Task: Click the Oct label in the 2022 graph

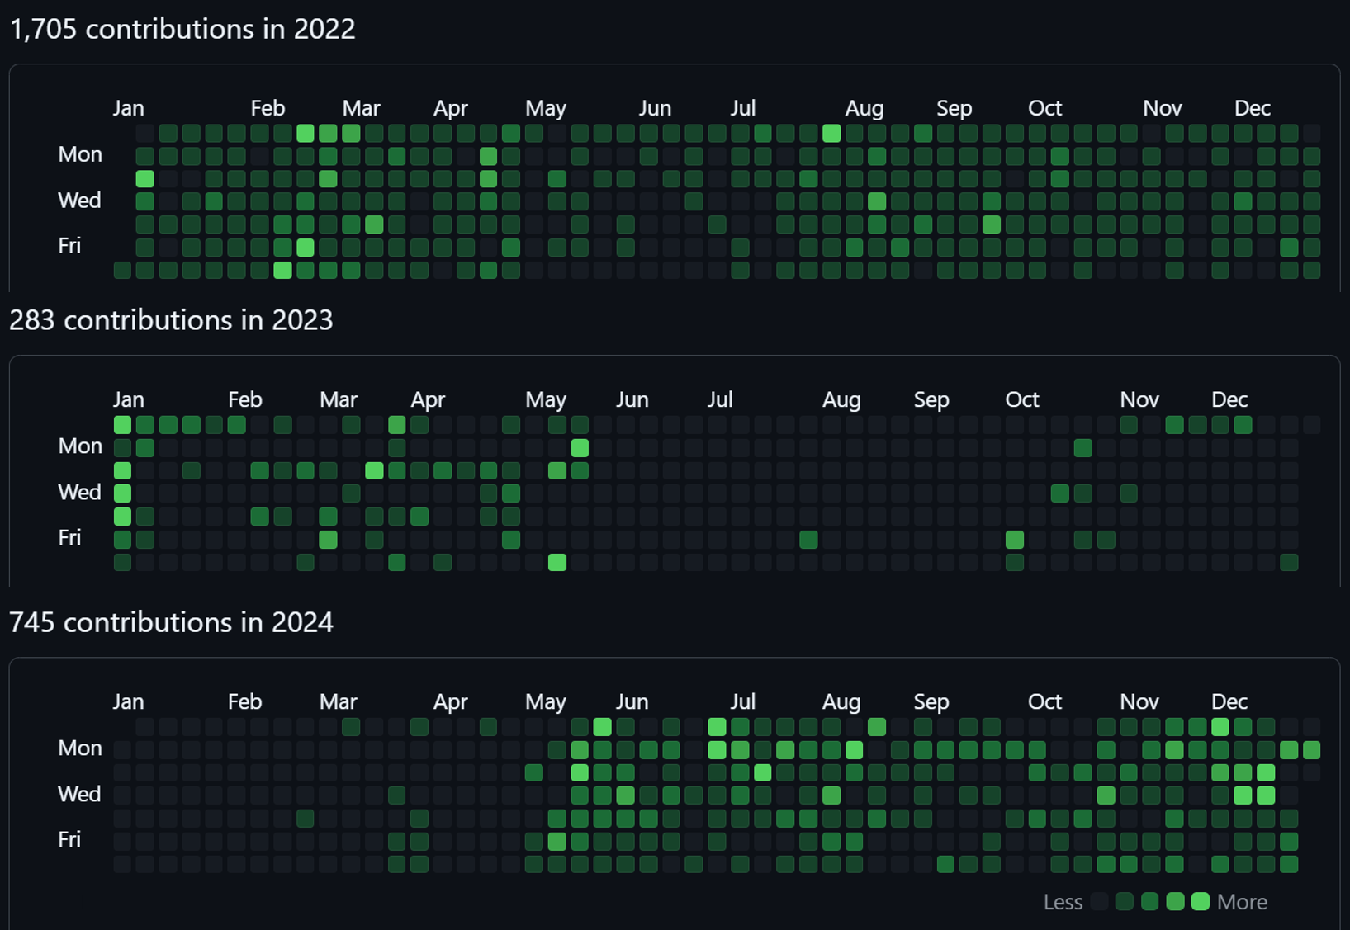Action: [x=1044, y=108]
